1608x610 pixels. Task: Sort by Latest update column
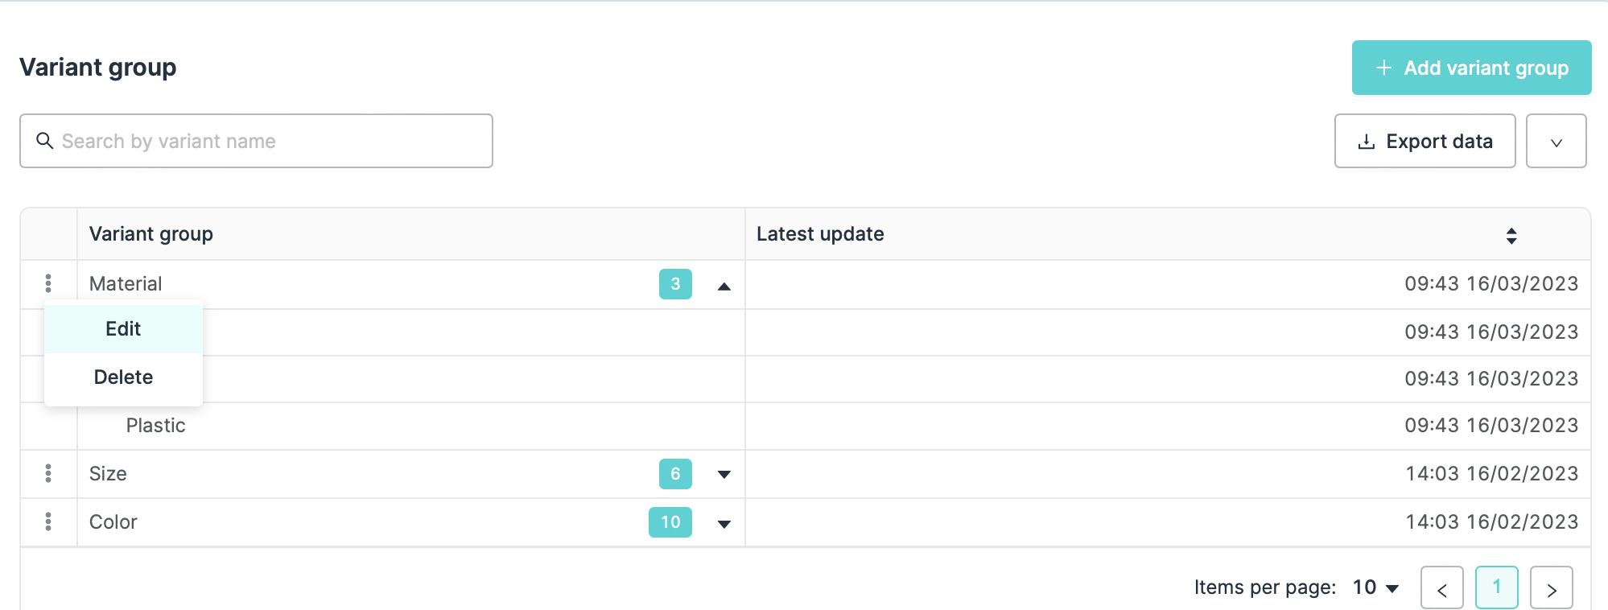[x=1511, y=235]
